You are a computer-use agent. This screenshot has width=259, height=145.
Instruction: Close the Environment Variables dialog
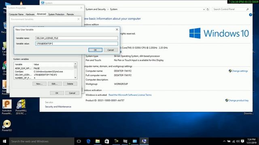pos(78,19)
